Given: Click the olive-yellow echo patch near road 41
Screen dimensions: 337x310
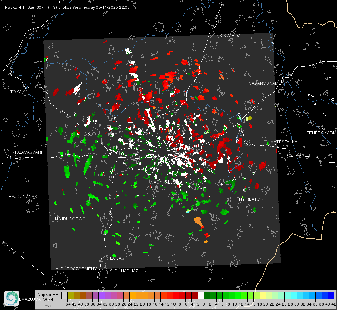Looking at the screenshot, I should 249,118.
